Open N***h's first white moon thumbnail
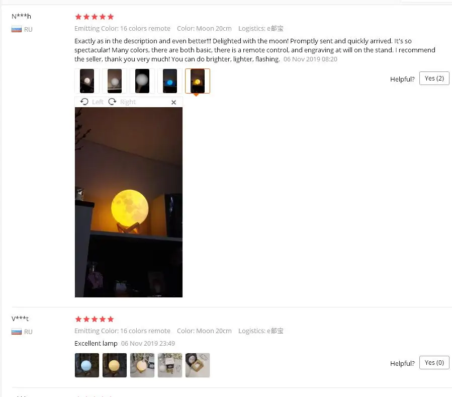The height and width of the screenshot is (397, 452). (87, 81)
